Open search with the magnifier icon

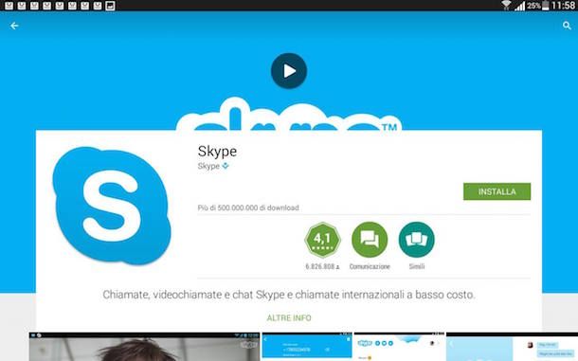click(x=567, y=26)
